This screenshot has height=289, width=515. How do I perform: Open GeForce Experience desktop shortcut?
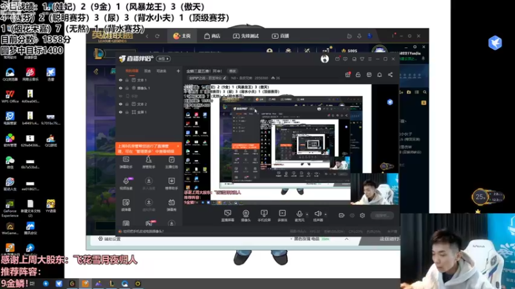coord(10,208)
